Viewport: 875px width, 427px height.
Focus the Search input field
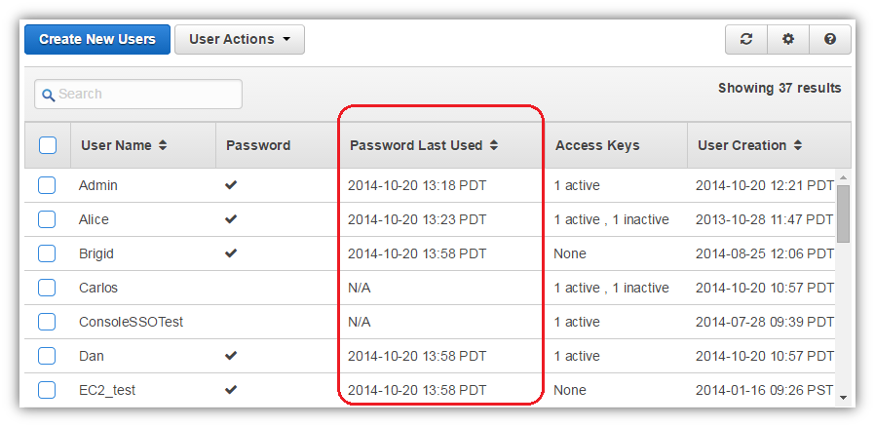[138, 95]
